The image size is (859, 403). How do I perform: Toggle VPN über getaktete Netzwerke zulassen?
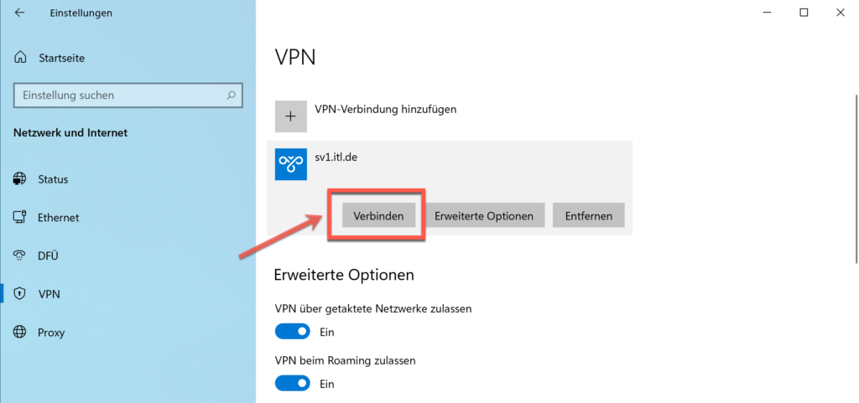(x=293, y=332)
